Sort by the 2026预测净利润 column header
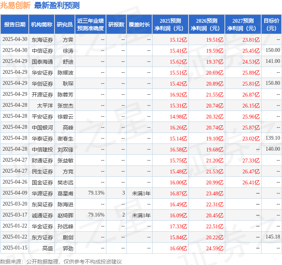This screenshot has width=282, height=265. point(206,25)
